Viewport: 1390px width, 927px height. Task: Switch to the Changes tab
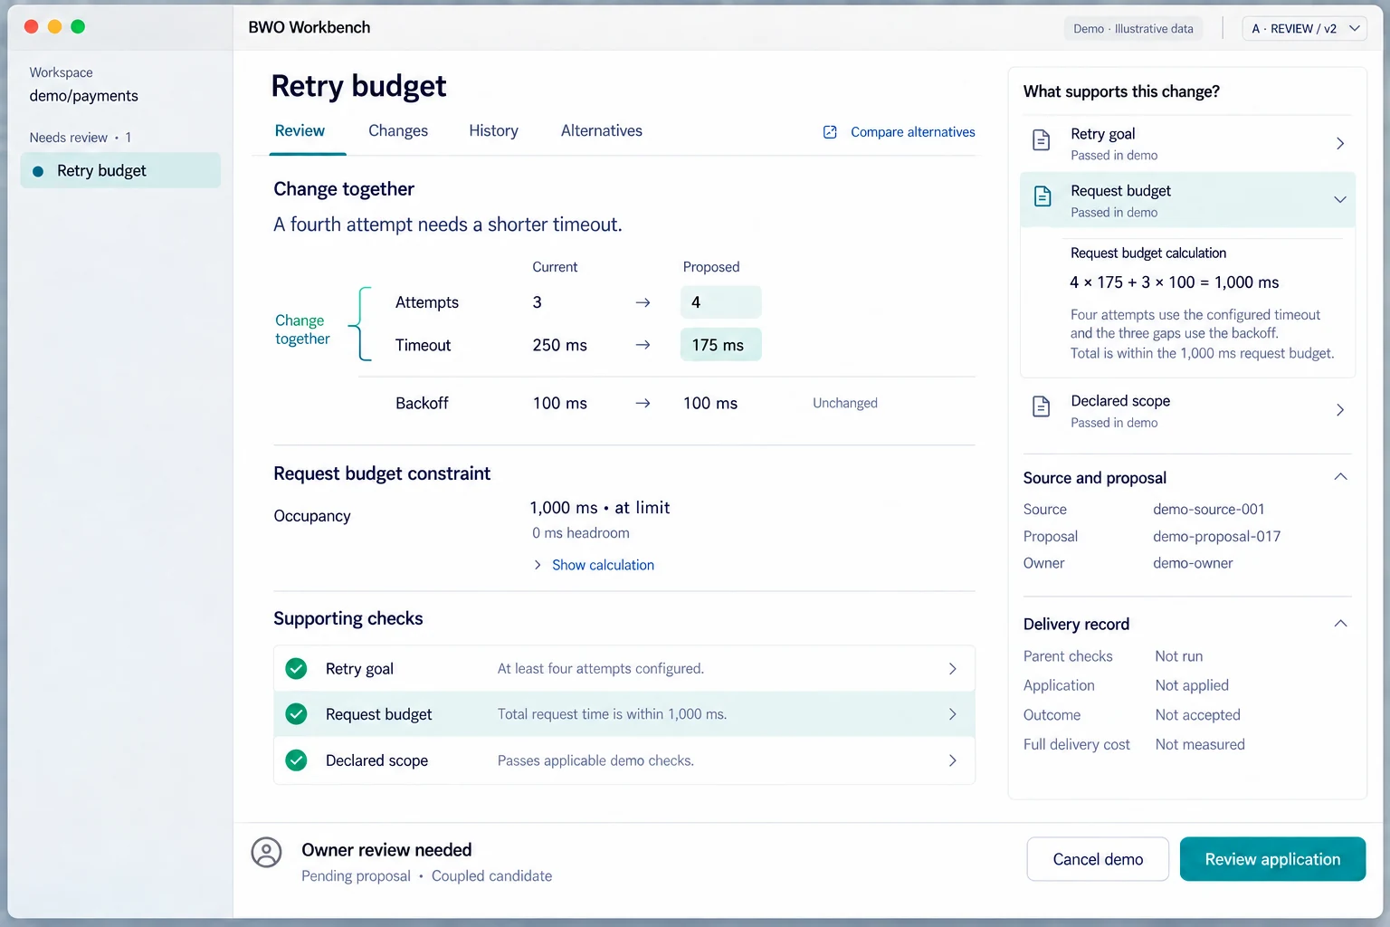398,131
